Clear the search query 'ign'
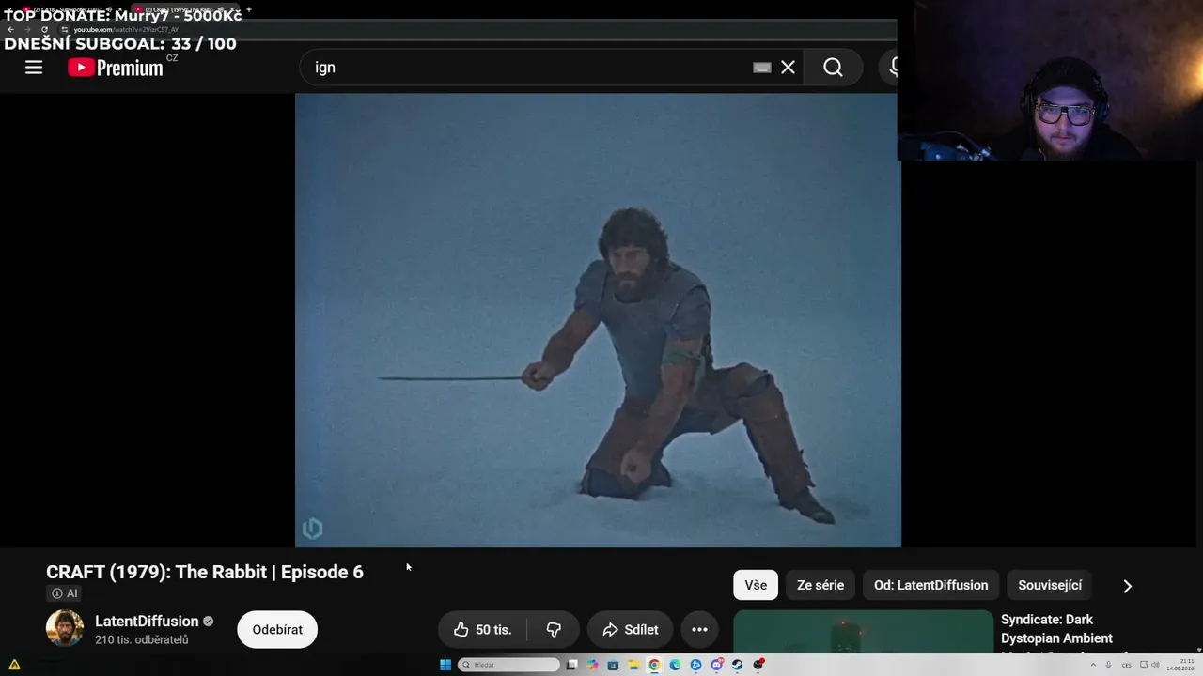The image size is (1203, 676). (788, 68)
